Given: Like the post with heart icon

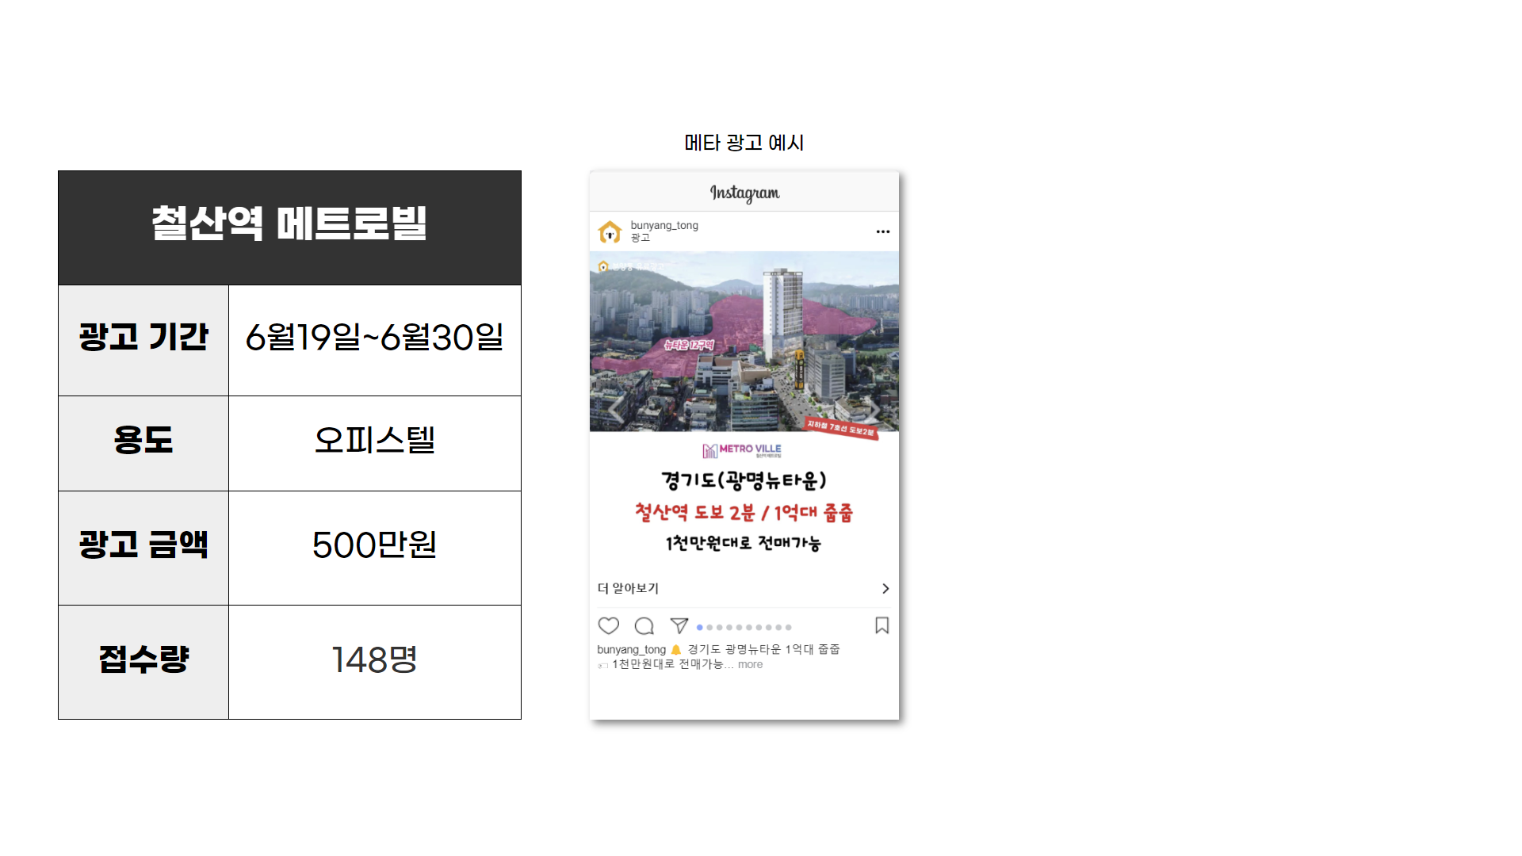Looking at the screenshot, I should click(x=609, y=626).
